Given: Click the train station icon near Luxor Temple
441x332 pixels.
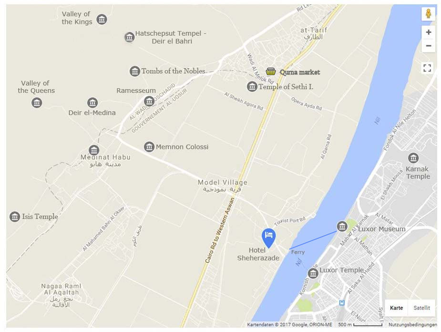Looking at the screenshot, I should click(342, 303).
